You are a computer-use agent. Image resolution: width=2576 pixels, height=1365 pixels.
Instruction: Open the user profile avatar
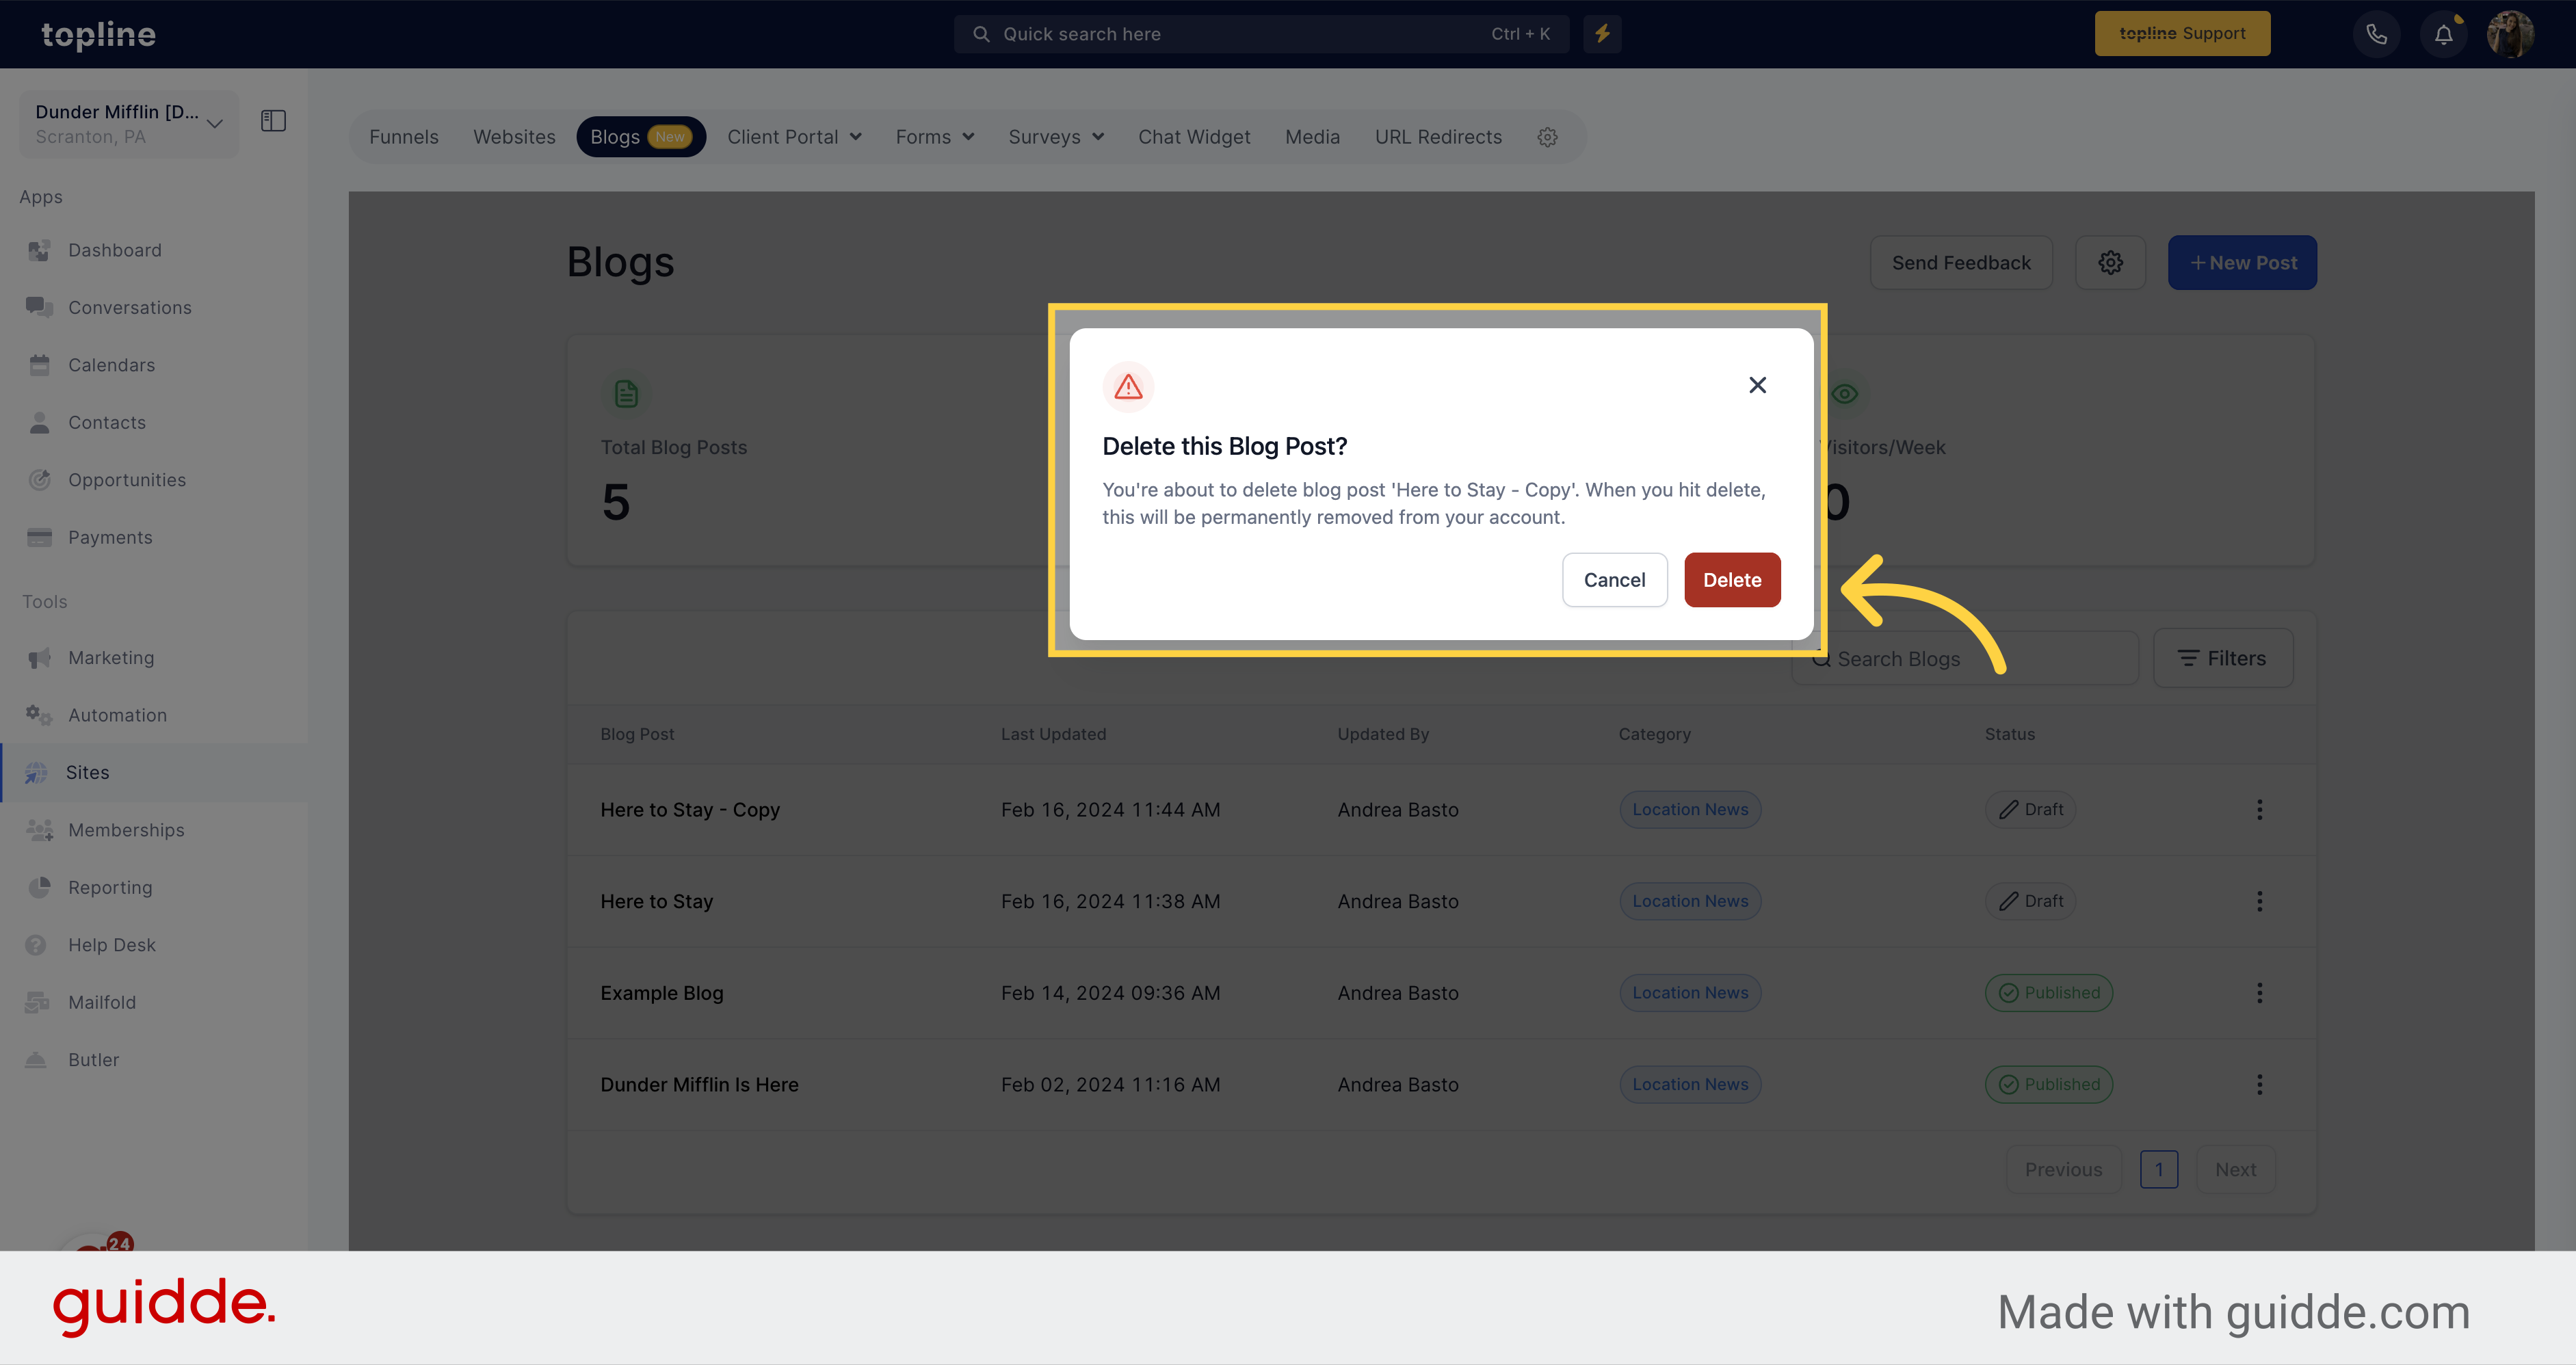click(2510, 34)
